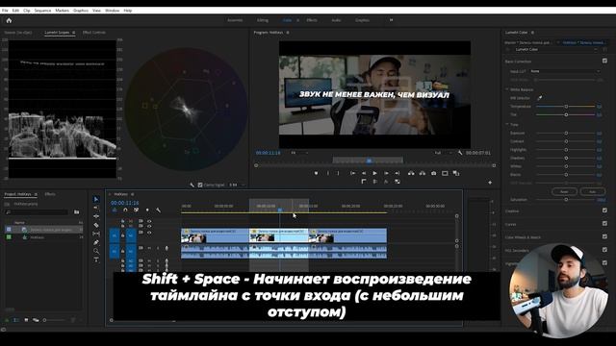Select the Zoom (magnifier) tool
The height and width of the screenshot is (346, 616).
[96, 252]
